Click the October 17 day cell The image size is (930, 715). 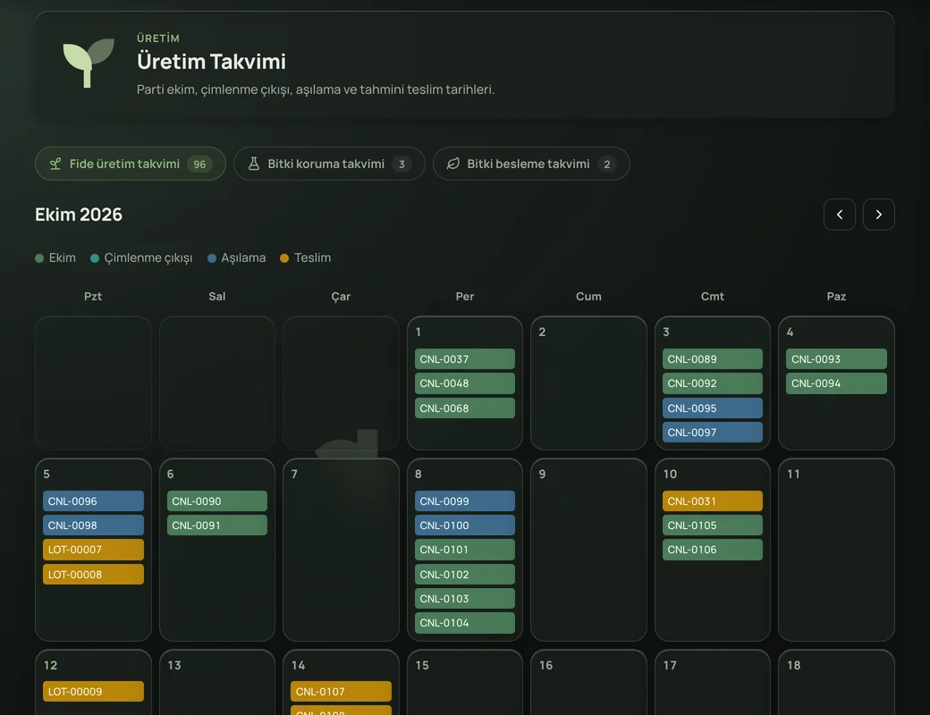pyautogui.click(x=713, y=683)
